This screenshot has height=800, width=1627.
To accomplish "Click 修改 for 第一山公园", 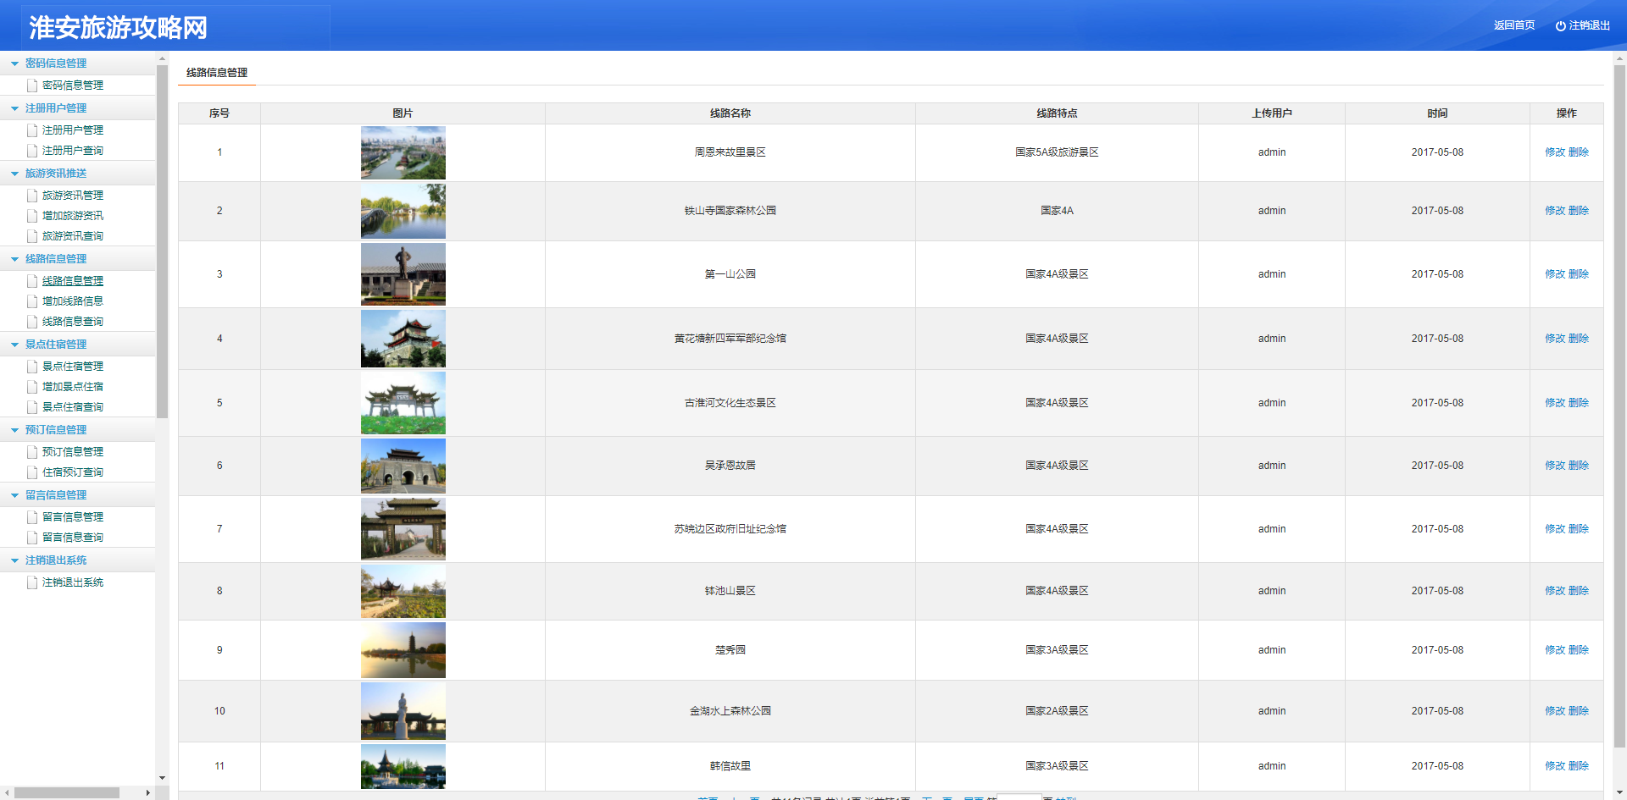I will point(1555,274).
